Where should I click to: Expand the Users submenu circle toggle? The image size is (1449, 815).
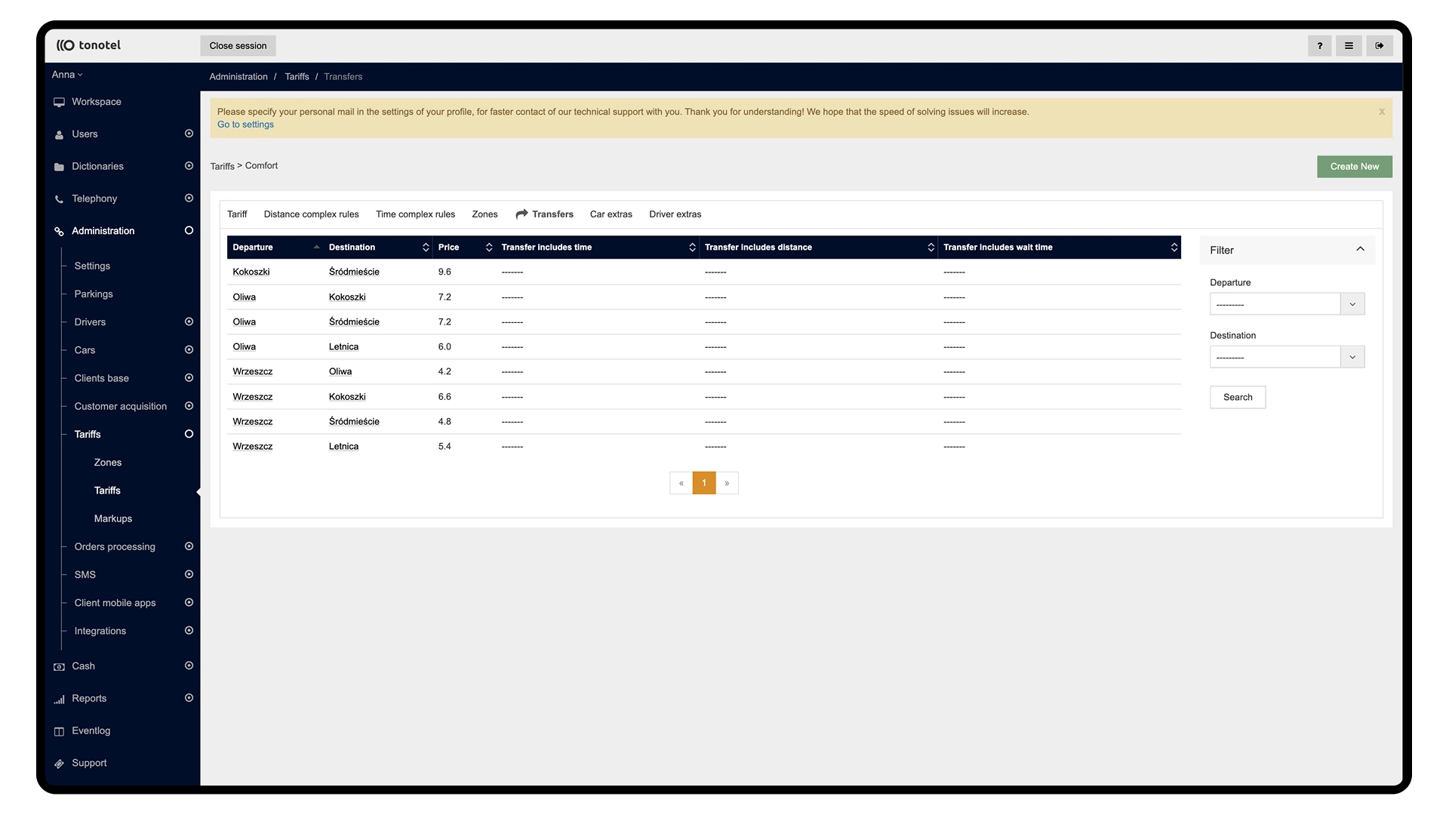(x=189, y=134)
